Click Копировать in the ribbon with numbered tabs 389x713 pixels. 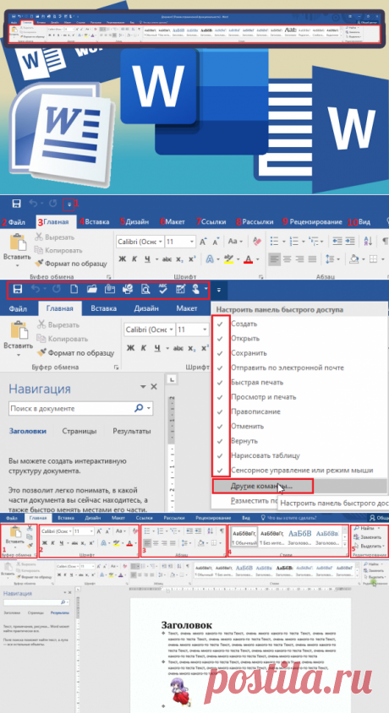click(58, 250)
